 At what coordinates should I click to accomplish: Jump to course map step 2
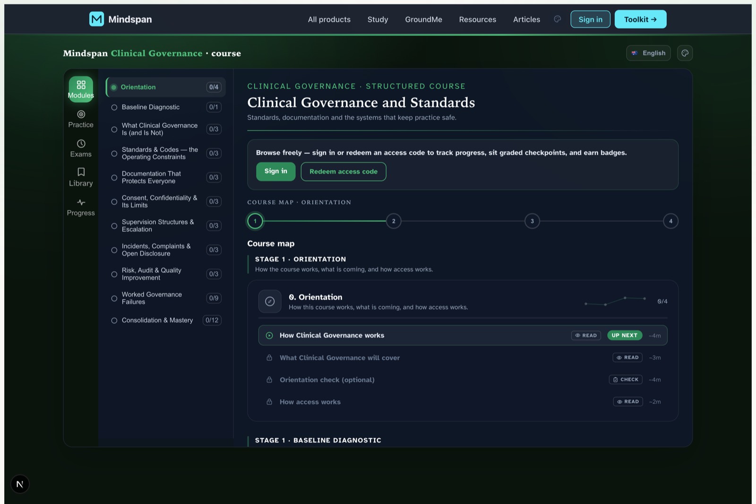pos(394,221)
